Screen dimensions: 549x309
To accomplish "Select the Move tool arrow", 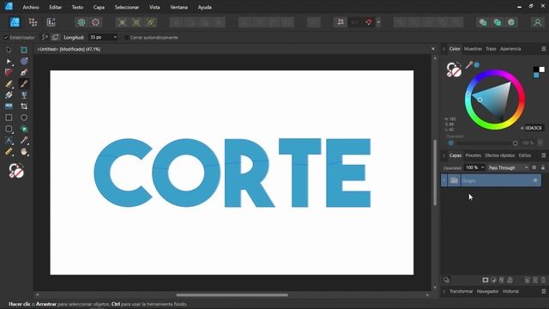I will pyautogui.click(x=9, y=50).
